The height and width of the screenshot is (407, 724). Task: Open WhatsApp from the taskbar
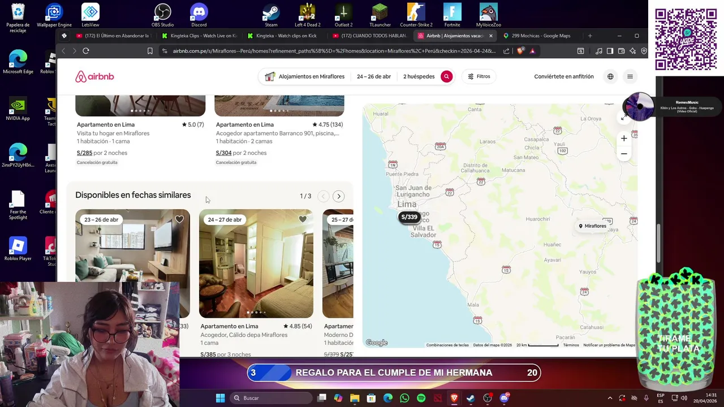pos(404,398)
